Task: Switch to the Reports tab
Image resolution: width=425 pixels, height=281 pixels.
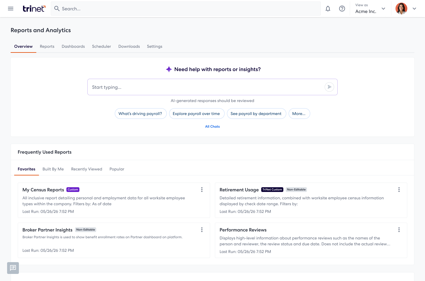Action: [47, 46]
